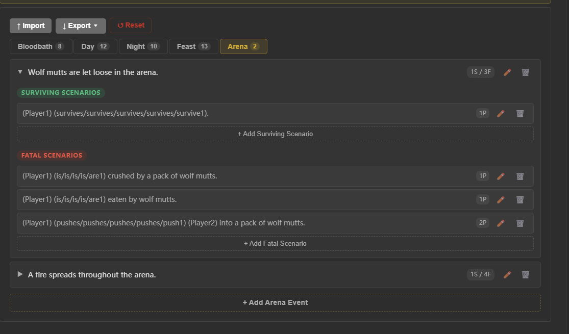Edit the Wolf mutts arena event
The image size is (569, 334).
tap(507, 72)
